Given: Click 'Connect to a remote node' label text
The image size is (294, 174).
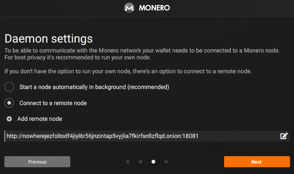Looking at the screenshot, I should (x=53, y=103).
